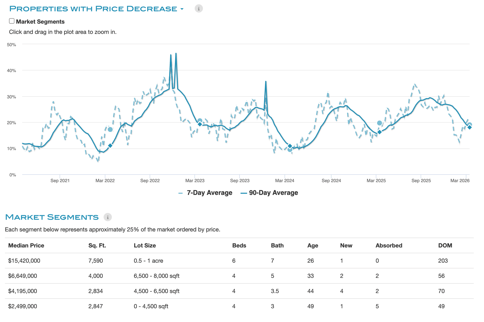The height and width of the screenshot is (322, 484).
Task: Select the $15,420,000 segment row
Action: [x=24, y=261]
